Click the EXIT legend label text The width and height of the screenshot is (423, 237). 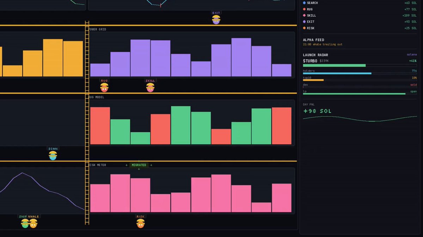tap(311, 22)
